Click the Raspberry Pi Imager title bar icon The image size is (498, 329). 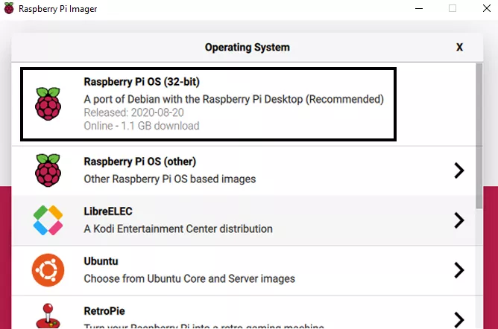8,9
